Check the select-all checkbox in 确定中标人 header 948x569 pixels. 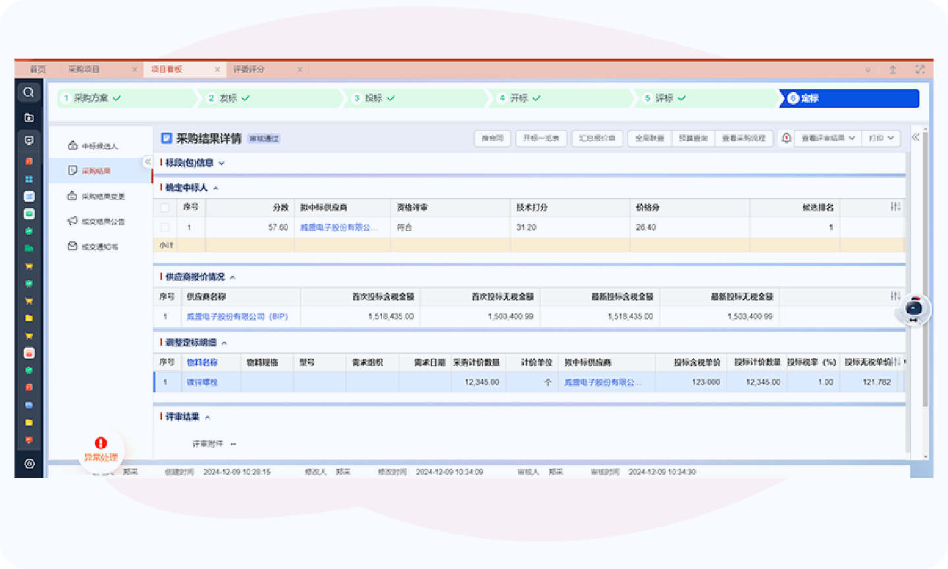pyautogui.click(x=165, y=207)
